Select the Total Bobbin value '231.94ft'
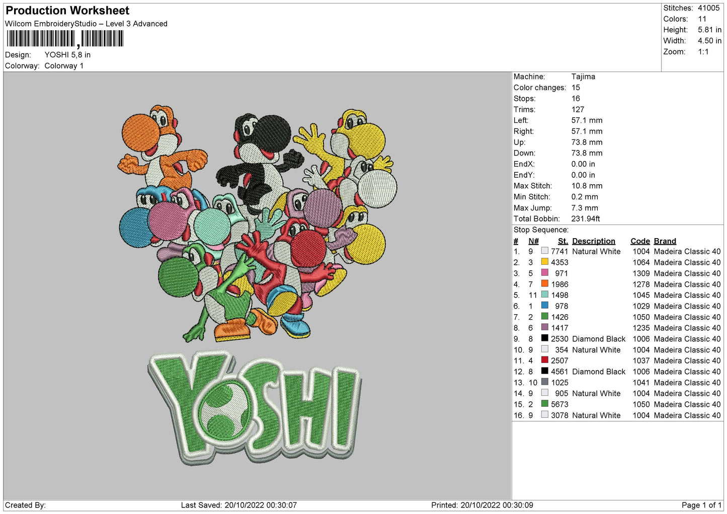The image size is (727, 514). coord(586,219)
